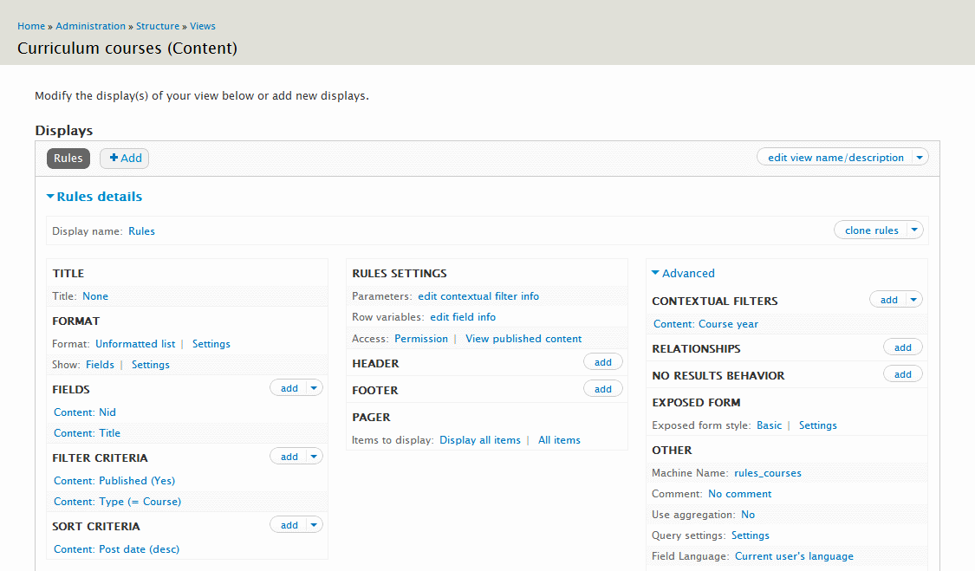Add a HEADER to the view
Screen dimensions: 975x571
[x=602, y=361]
